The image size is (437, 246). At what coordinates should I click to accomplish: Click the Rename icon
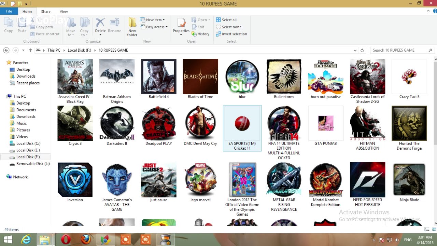click(x=114, y=25)
